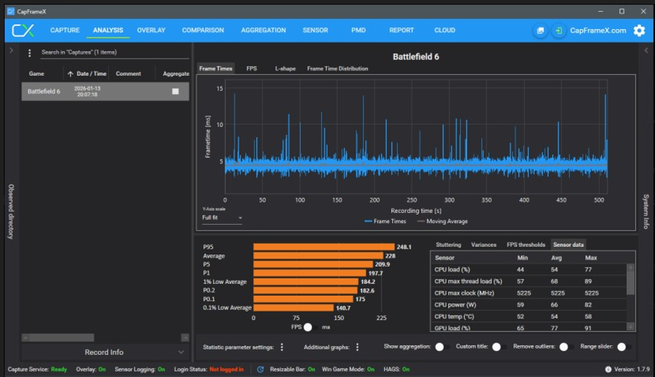Image resolution: width=655 pixels, height=377 pixels.
Task: Switch to the COMPARISON tab
Action: pyautogui.click(x=203, y=31)
